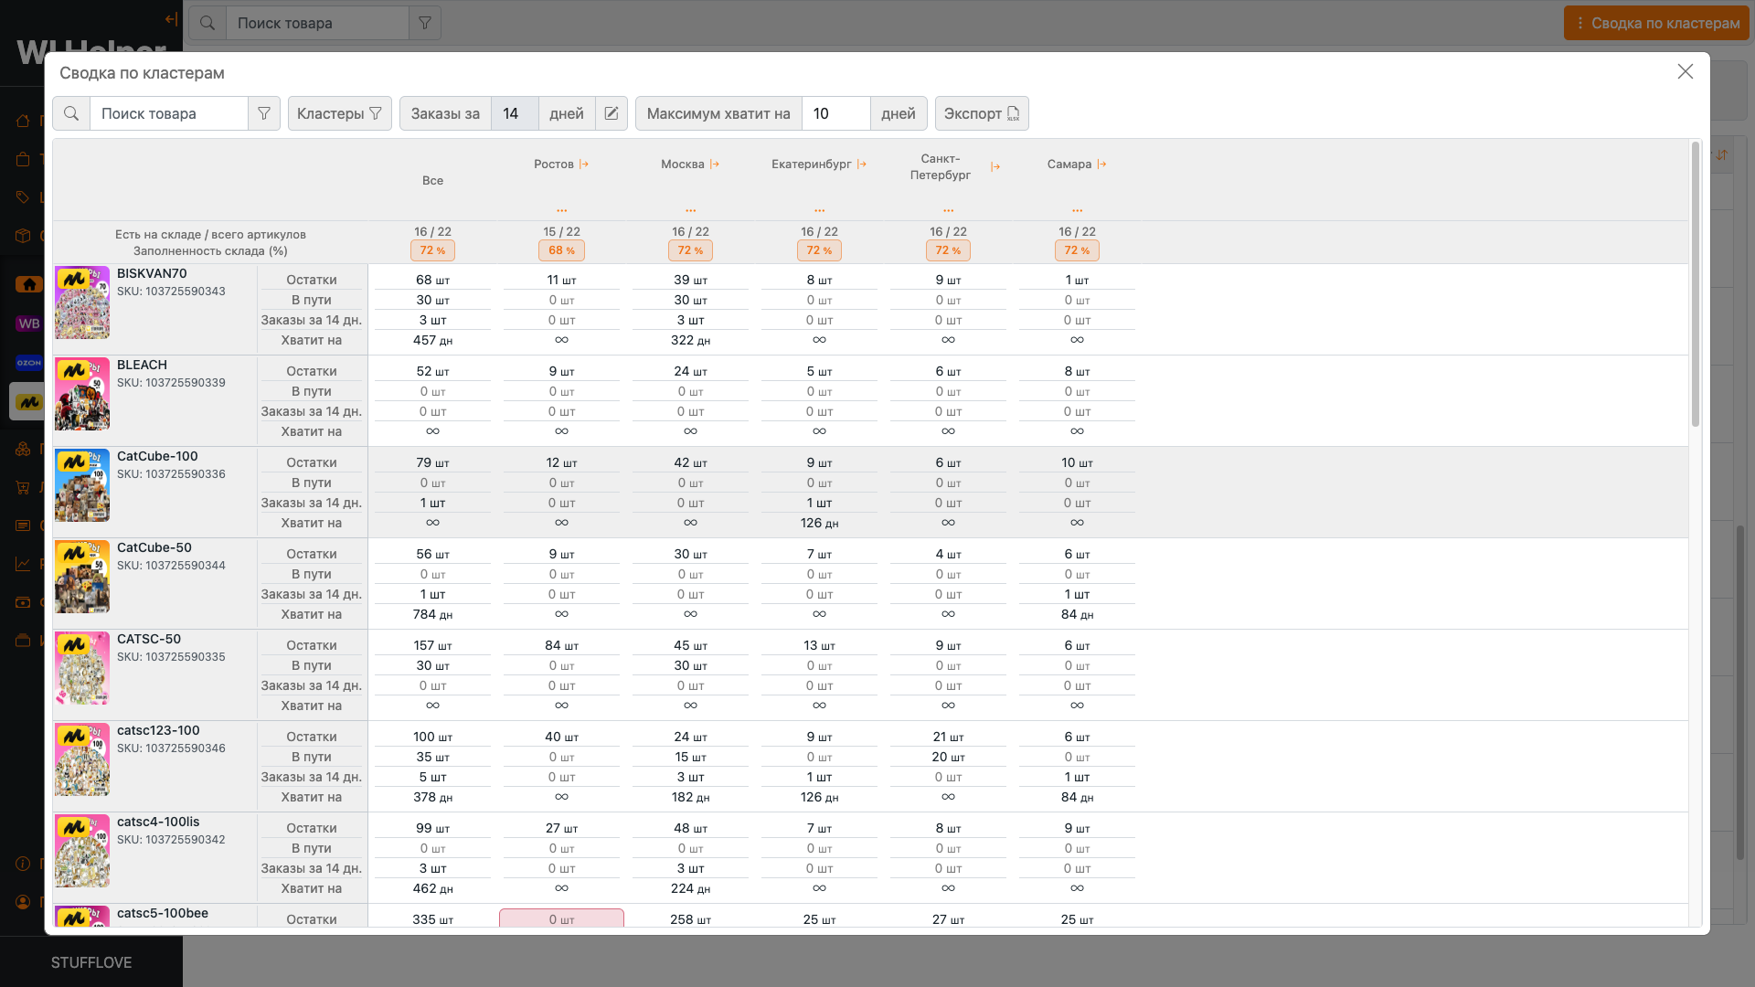1755x987 pixels.
Task: Click the Максимум хватит на days input
Action: pyautogui.click(x=835, y=113)
